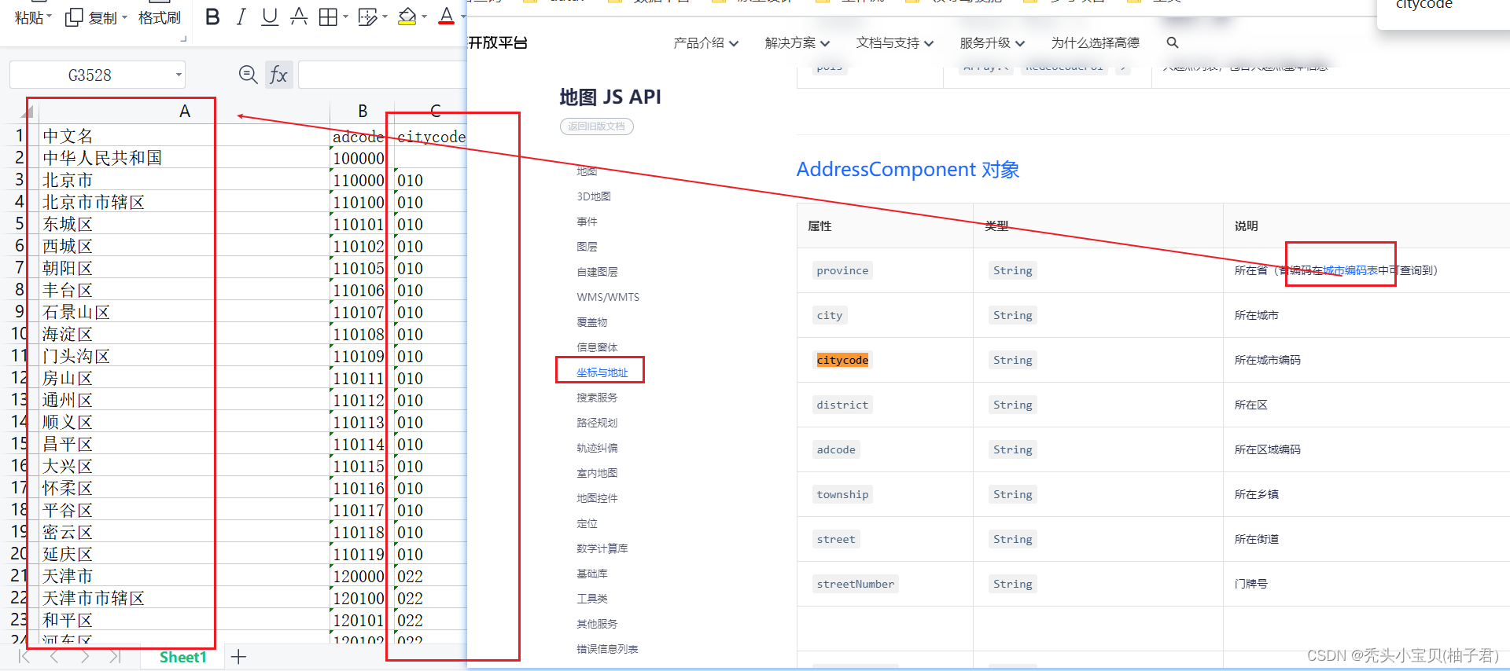Click the AddressComponent 对象 heading
This screenshot has width=1510, height=671.
tap(908, 170)
